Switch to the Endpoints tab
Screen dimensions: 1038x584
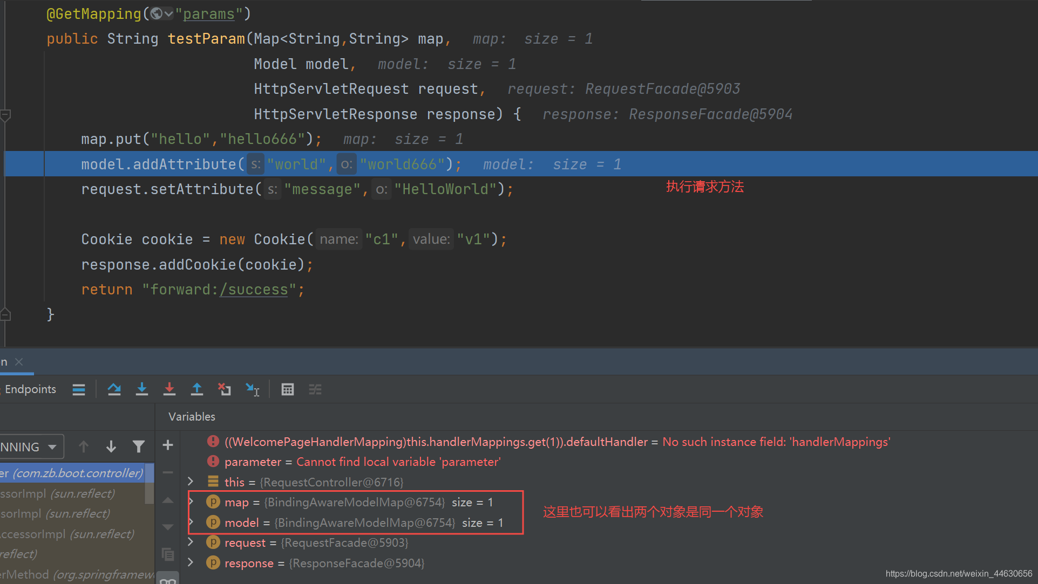tap(30, 389)
